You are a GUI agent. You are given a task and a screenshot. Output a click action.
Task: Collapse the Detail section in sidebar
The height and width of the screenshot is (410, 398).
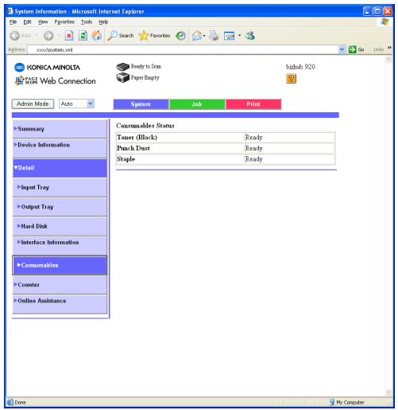(60, 168)
